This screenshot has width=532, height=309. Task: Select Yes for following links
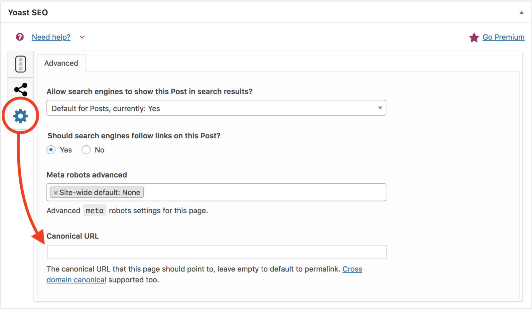tap(51, 150)
